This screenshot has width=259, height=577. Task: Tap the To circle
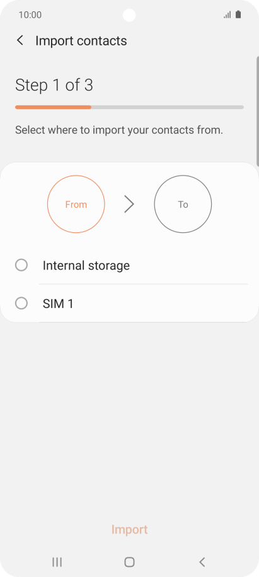pos(183,205)
